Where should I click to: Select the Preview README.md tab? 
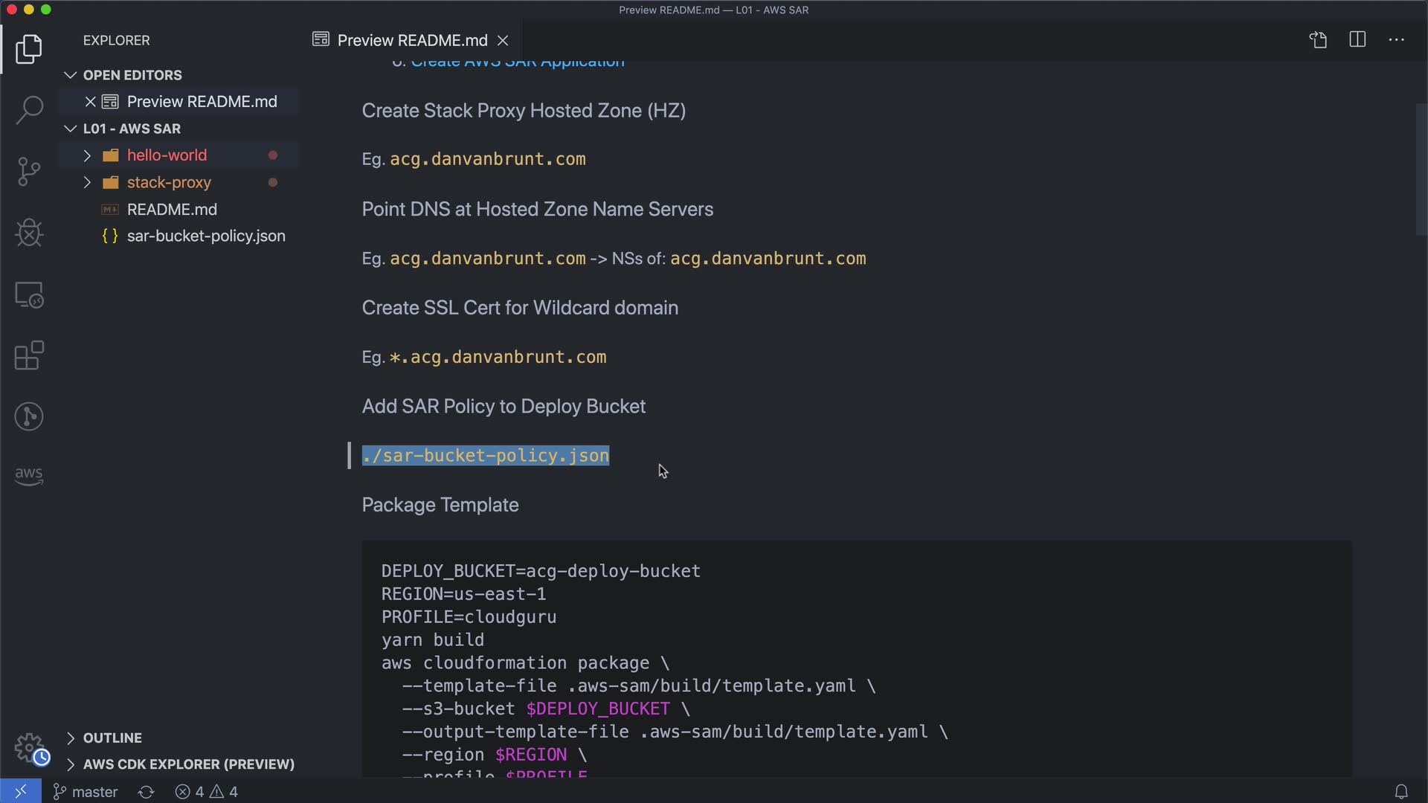411,40
